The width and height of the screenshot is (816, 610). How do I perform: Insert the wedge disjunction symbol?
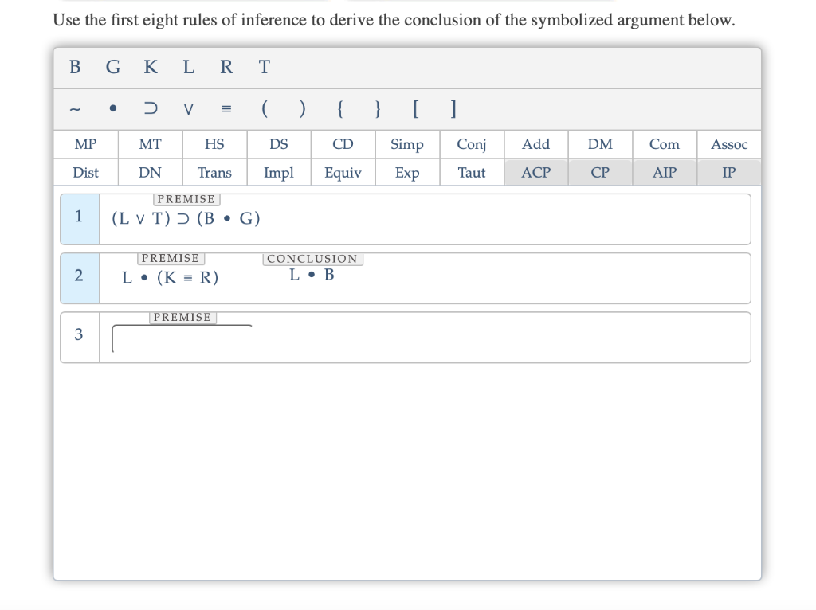188,110
